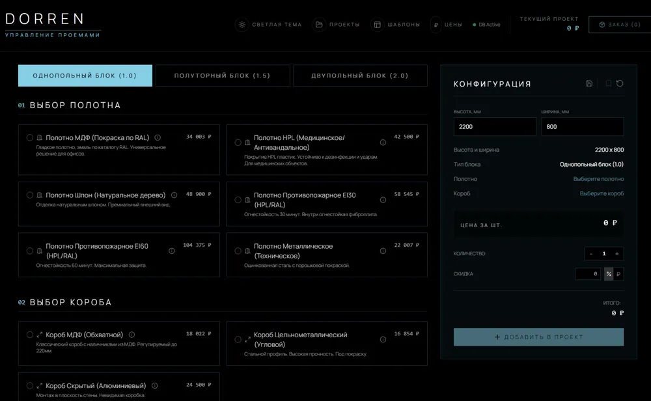Pick the Полотно Противопожарное EI60 radio
651x401 pixels.
point(30,251)
